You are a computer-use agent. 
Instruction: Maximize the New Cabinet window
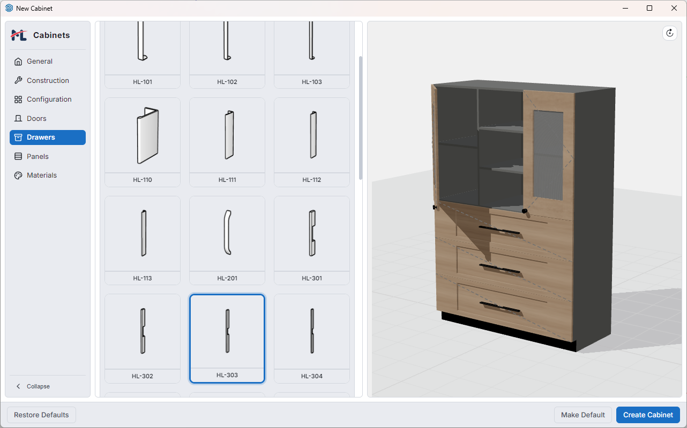[649, 8]
